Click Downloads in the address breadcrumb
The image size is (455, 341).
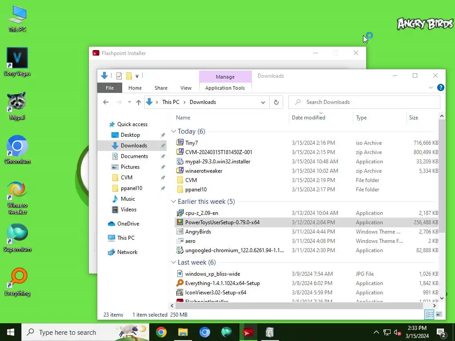[x=203, y=102]
